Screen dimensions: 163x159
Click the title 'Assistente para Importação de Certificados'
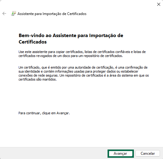coord(52,14)
